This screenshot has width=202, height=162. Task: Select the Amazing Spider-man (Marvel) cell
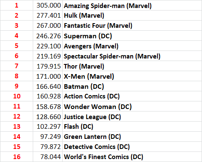132,5
